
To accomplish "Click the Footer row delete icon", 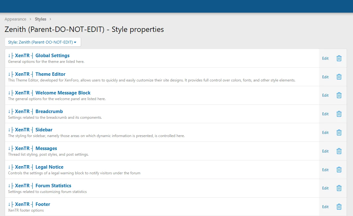I will tap(339, 207).
